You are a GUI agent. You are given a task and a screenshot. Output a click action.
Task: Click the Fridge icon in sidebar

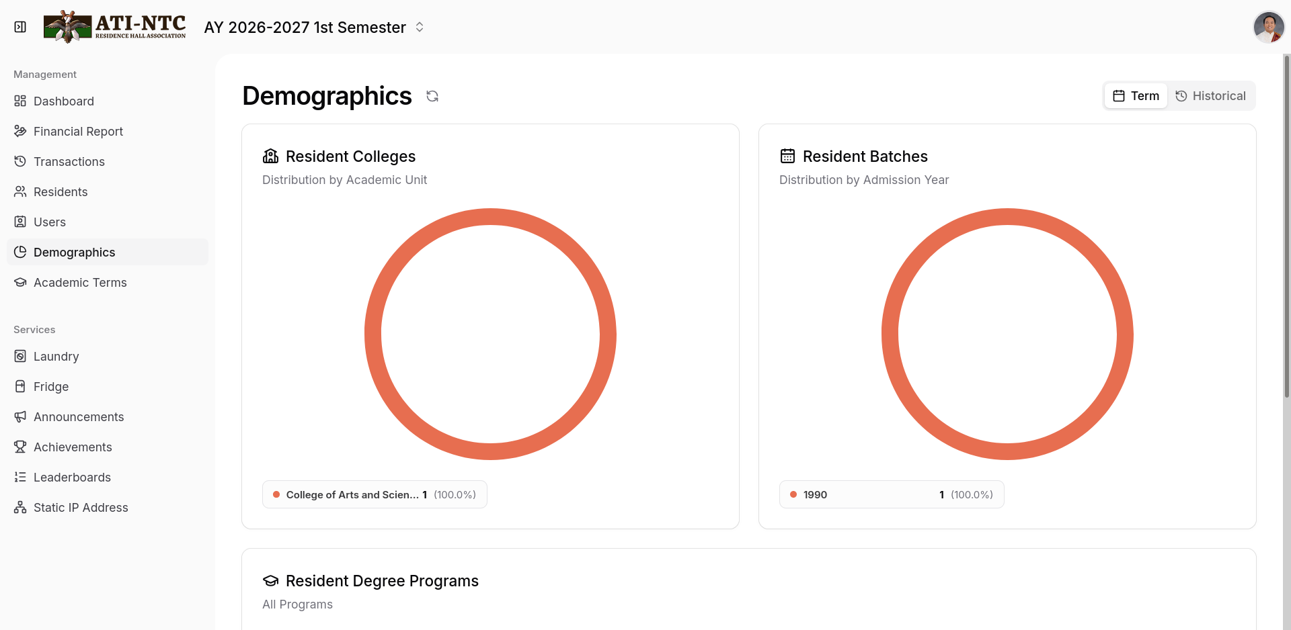click(x=20, y=386)
